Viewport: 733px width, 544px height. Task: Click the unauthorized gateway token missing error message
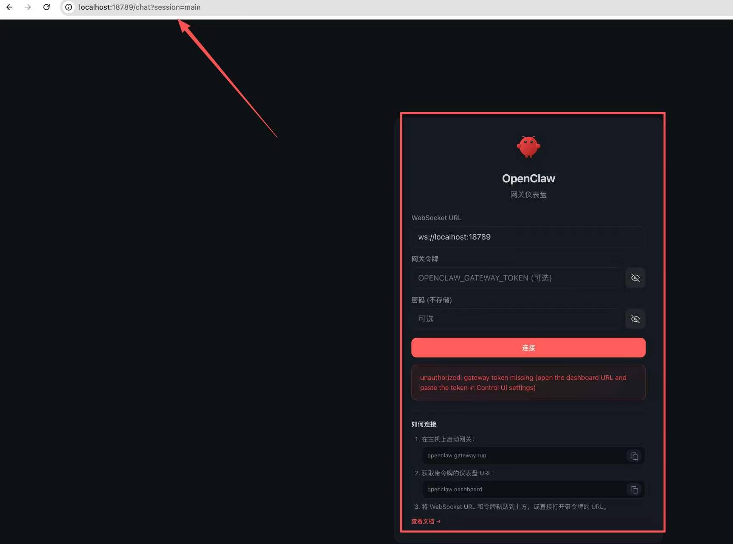click(x=528, y=382)
